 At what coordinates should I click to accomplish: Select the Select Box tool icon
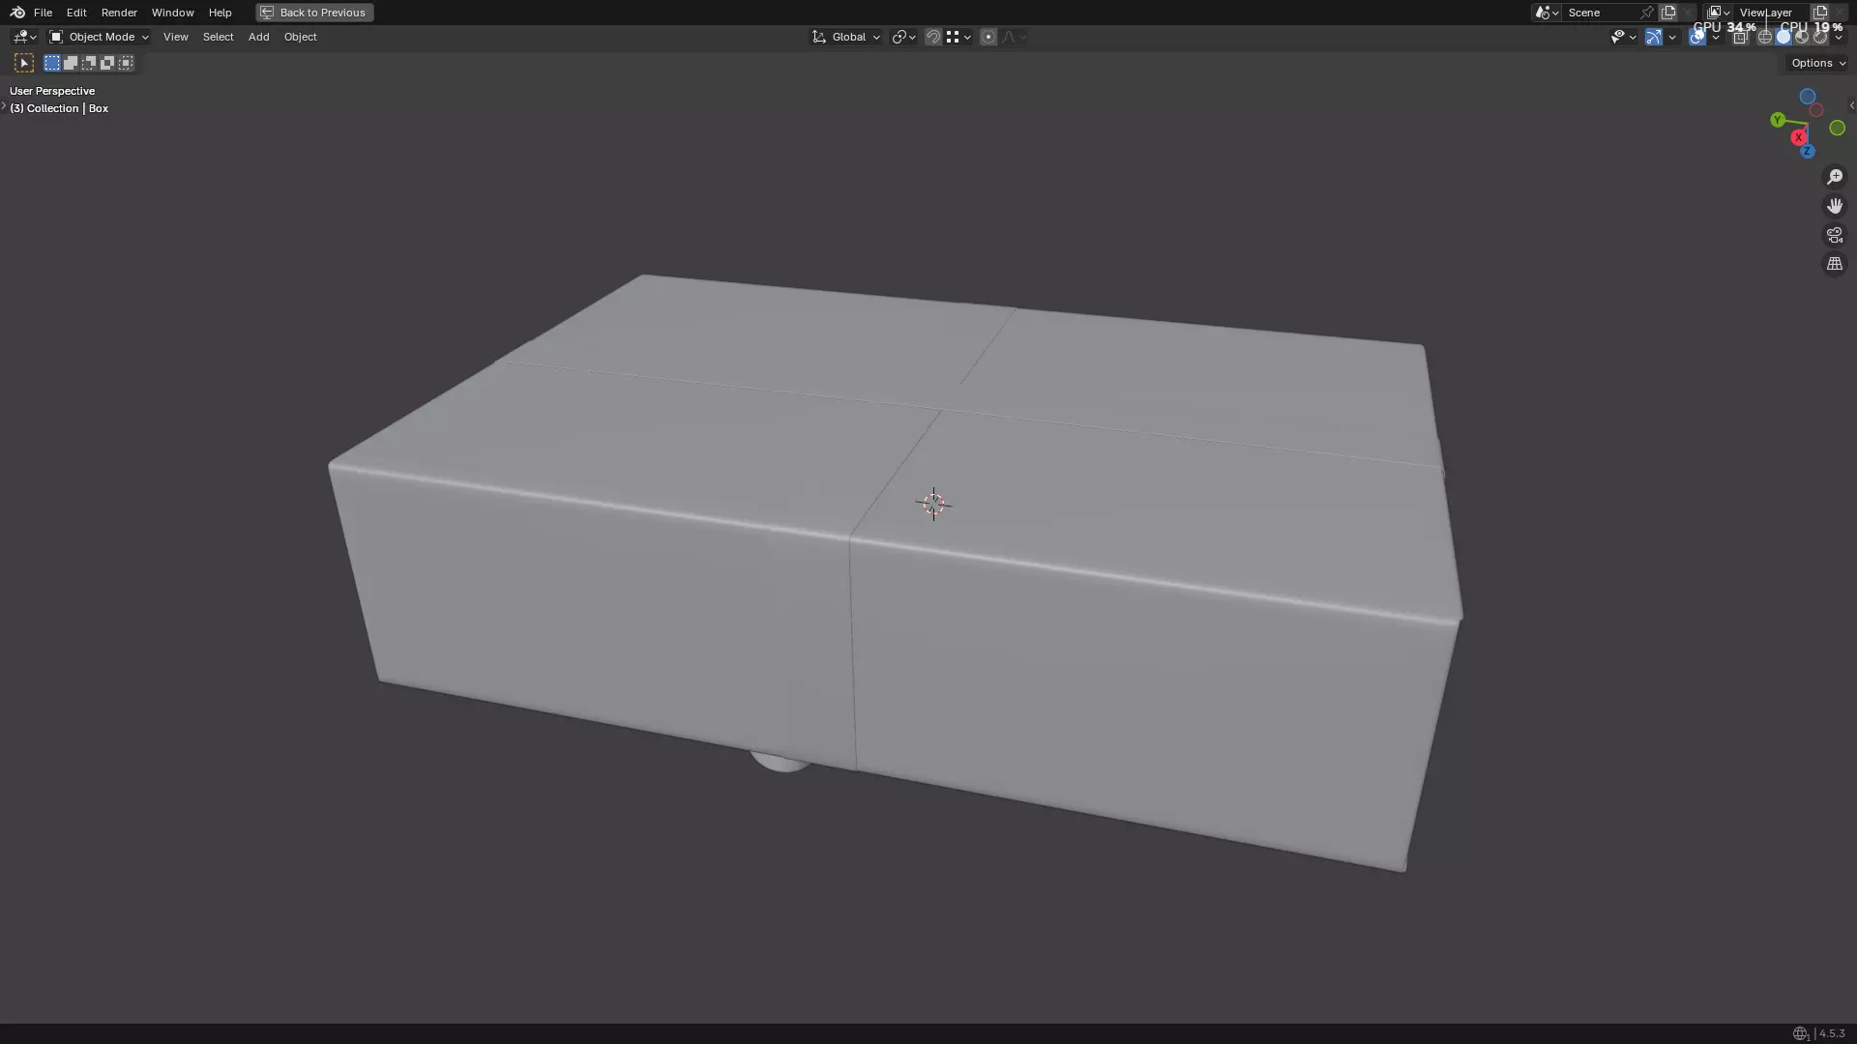pos(24,63)
